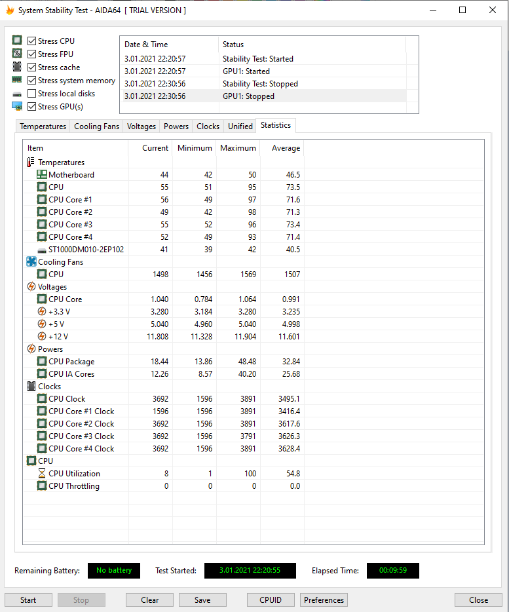Toggle Stress system memory checkbox
This screenshot has width=509, height=612.
pos(32,81)
